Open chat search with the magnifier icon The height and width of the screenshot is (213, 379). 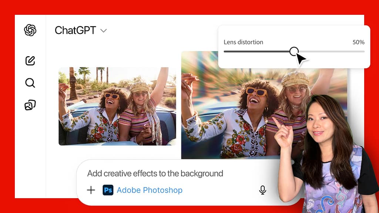tap(30, 83)
